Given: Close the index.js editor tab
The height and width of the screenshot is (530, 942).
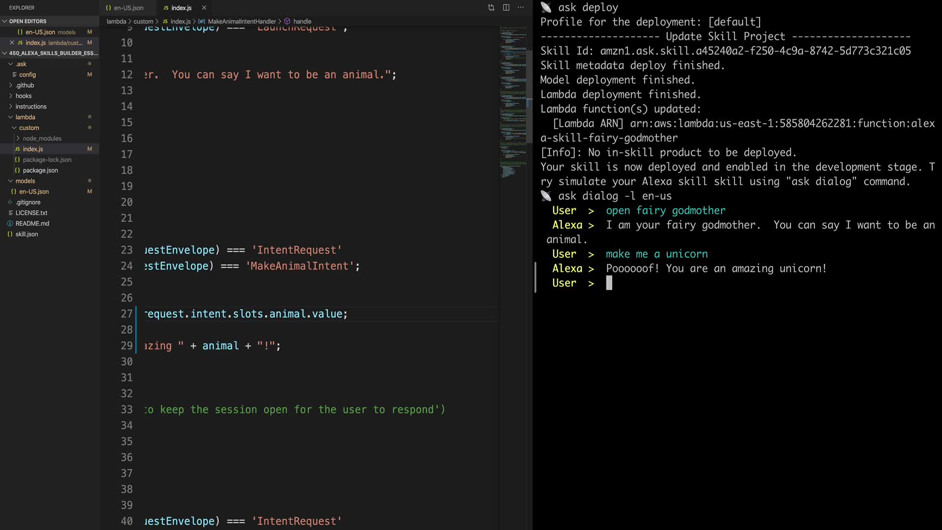Looking at the screenshot, I should pyautogui.click(x=204, y=8).
